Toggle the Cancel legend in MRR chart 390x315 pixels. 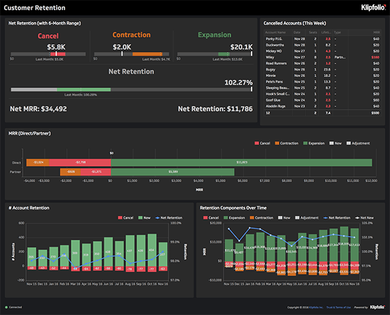click(x=263, y=143)
